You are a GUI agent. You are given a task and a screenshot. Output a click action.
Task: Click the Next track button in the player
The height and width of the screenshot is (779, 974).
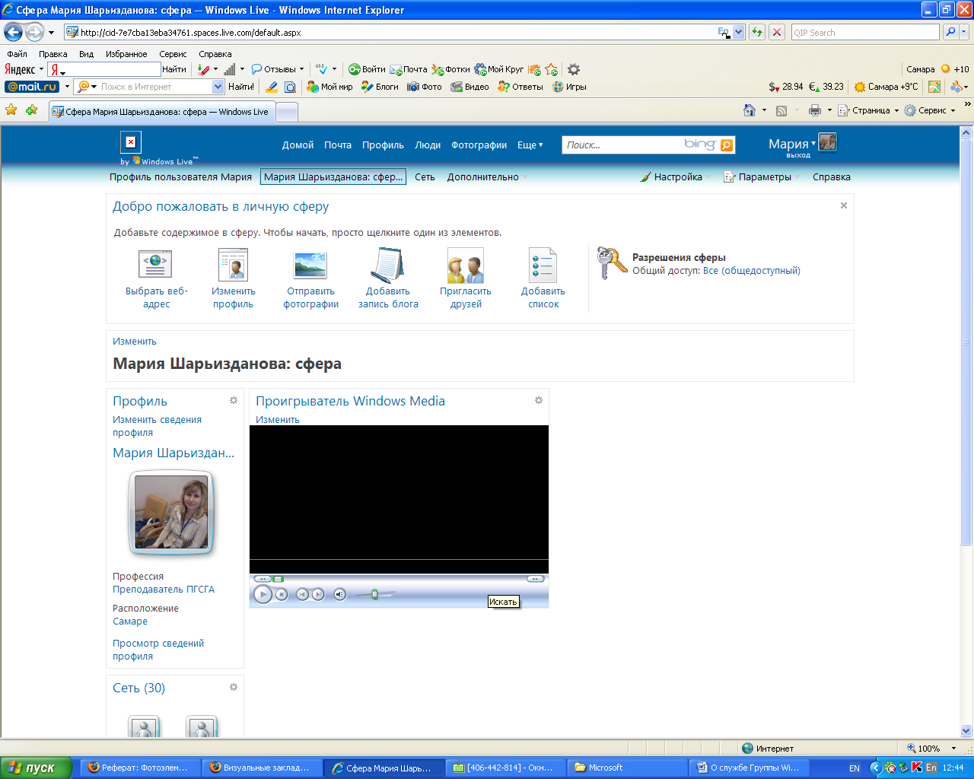(318, 595)
